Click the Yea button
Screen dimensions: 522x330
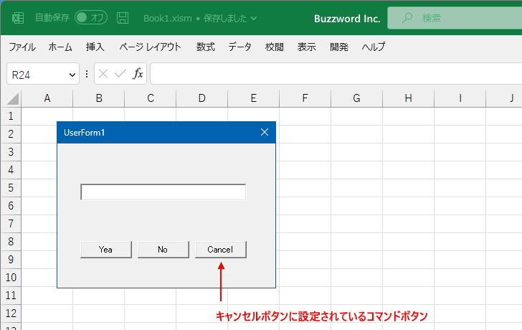pyautogui.click(x=106, y=250)
